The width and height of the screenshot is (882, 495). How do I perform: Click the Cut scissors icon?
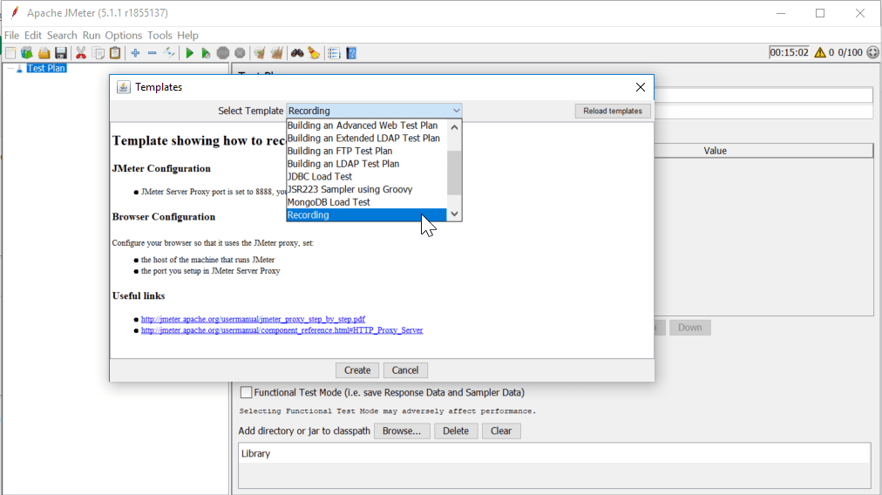81,53
